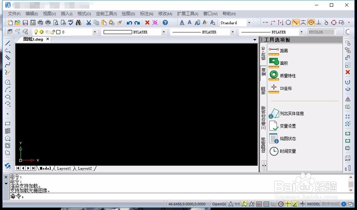Click the Mass Properties (质量特性) icon

(274, 76)
